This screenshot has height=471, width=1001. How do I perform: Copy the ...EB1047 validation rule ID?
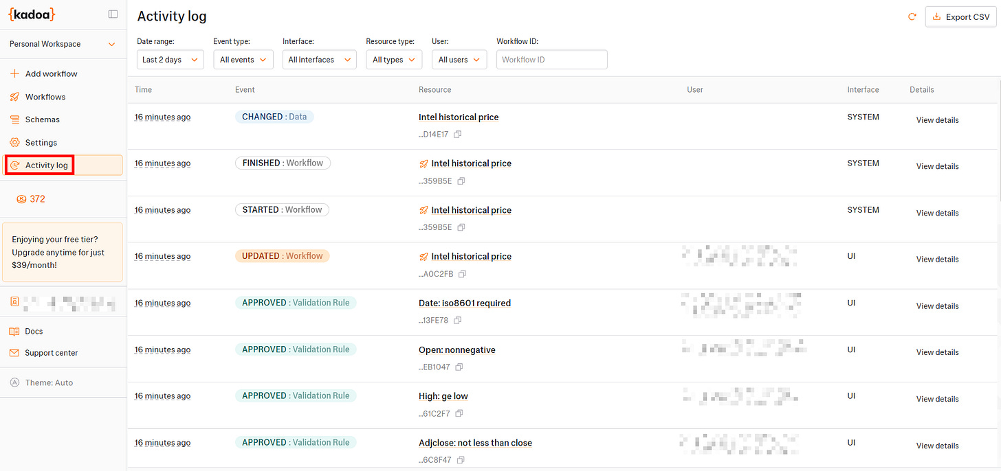(459, 367)
